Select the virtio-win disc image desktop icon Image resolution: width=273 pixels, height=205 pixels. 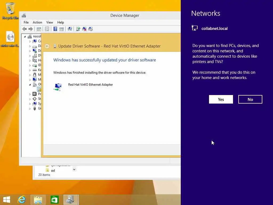[10, 39]
